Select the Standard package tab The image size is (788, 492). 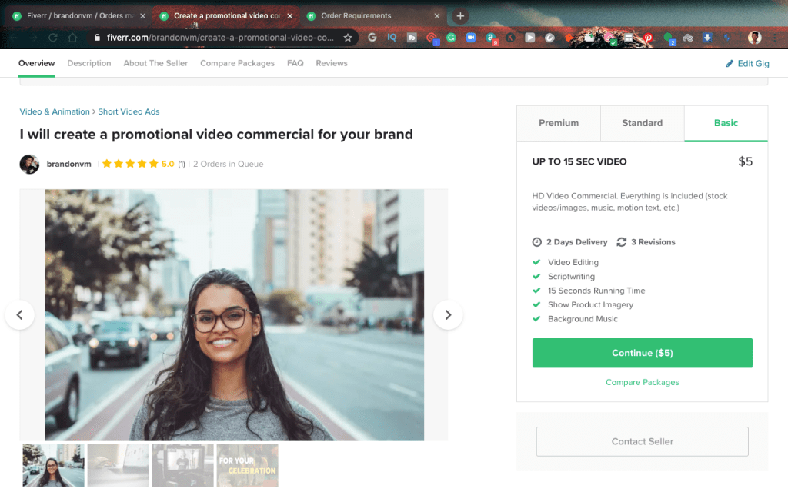642,123
